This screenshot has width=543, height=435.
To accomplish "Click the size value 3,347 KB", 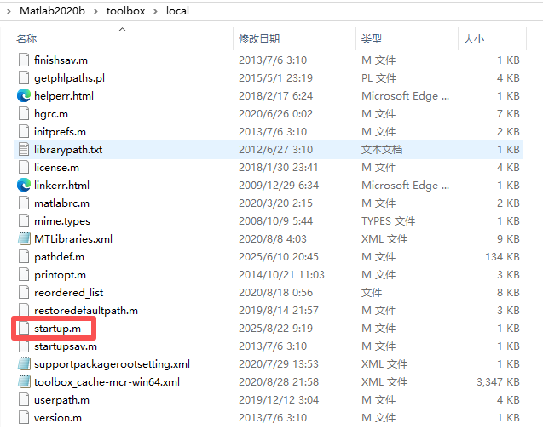I will point(499,382).
